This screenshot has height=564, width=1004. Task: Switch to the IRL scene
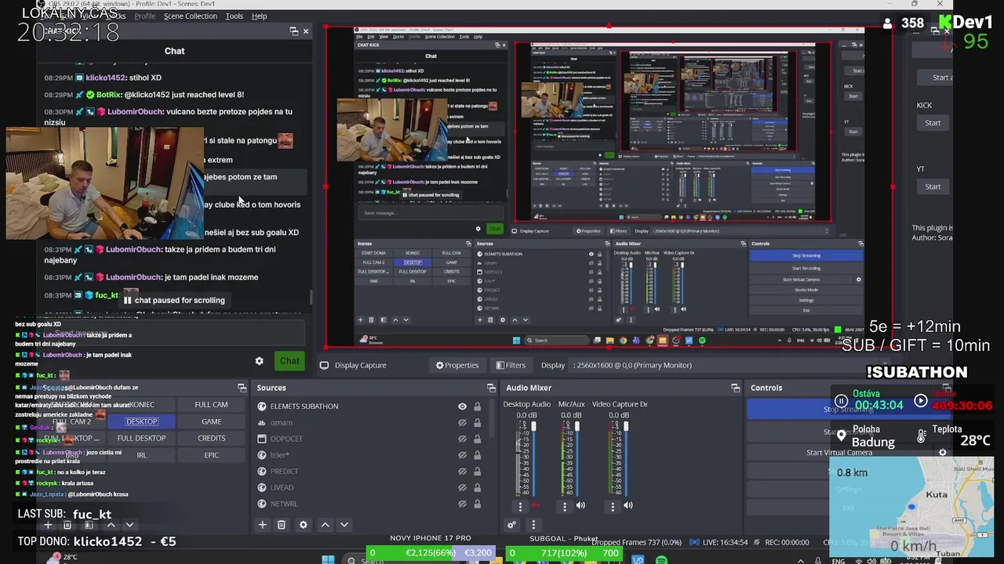[141, 455]
